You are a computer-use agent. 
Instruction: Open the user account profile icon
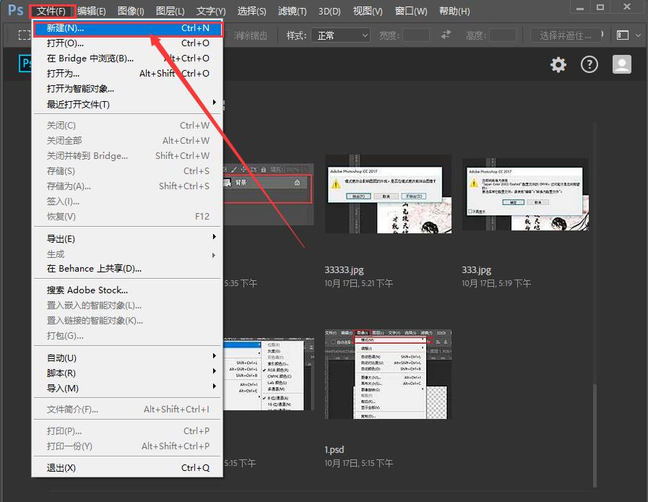[x=621, y=64]
